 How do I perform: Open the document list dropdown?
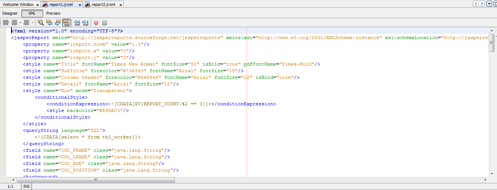click(x=489, y=4)
